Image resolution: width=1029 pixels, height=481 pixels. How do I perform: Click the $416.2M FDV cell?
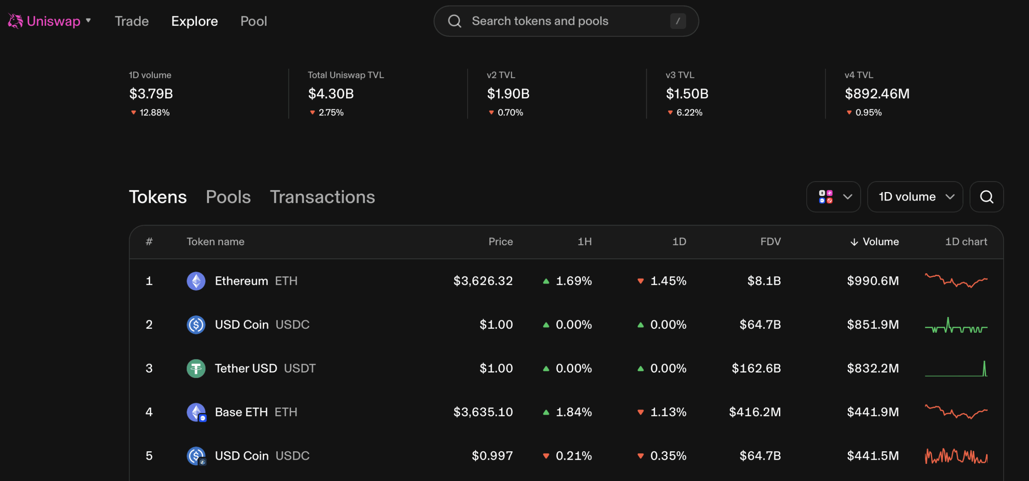click(755, 412)
